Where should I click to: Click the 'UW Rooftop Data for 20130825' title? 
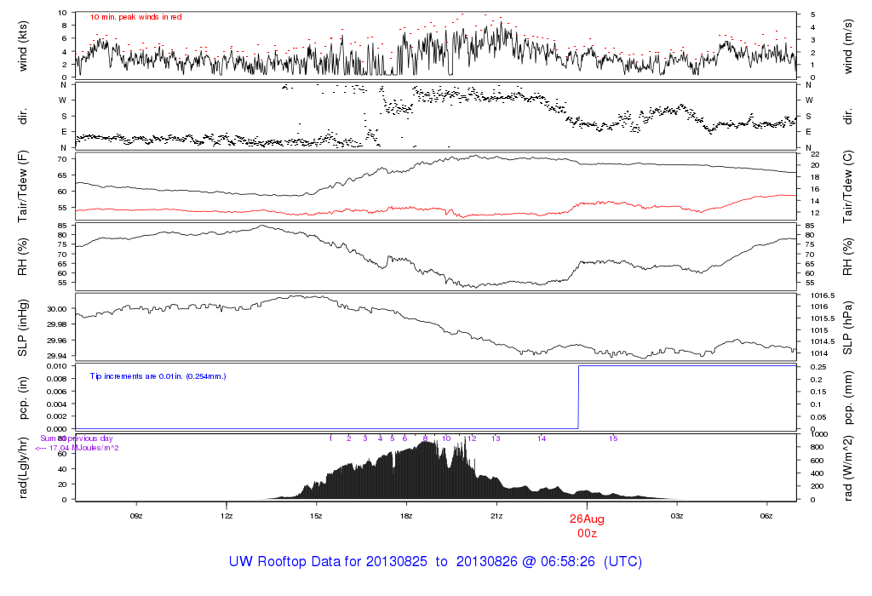pyautogui.click(x=328, y=562)
